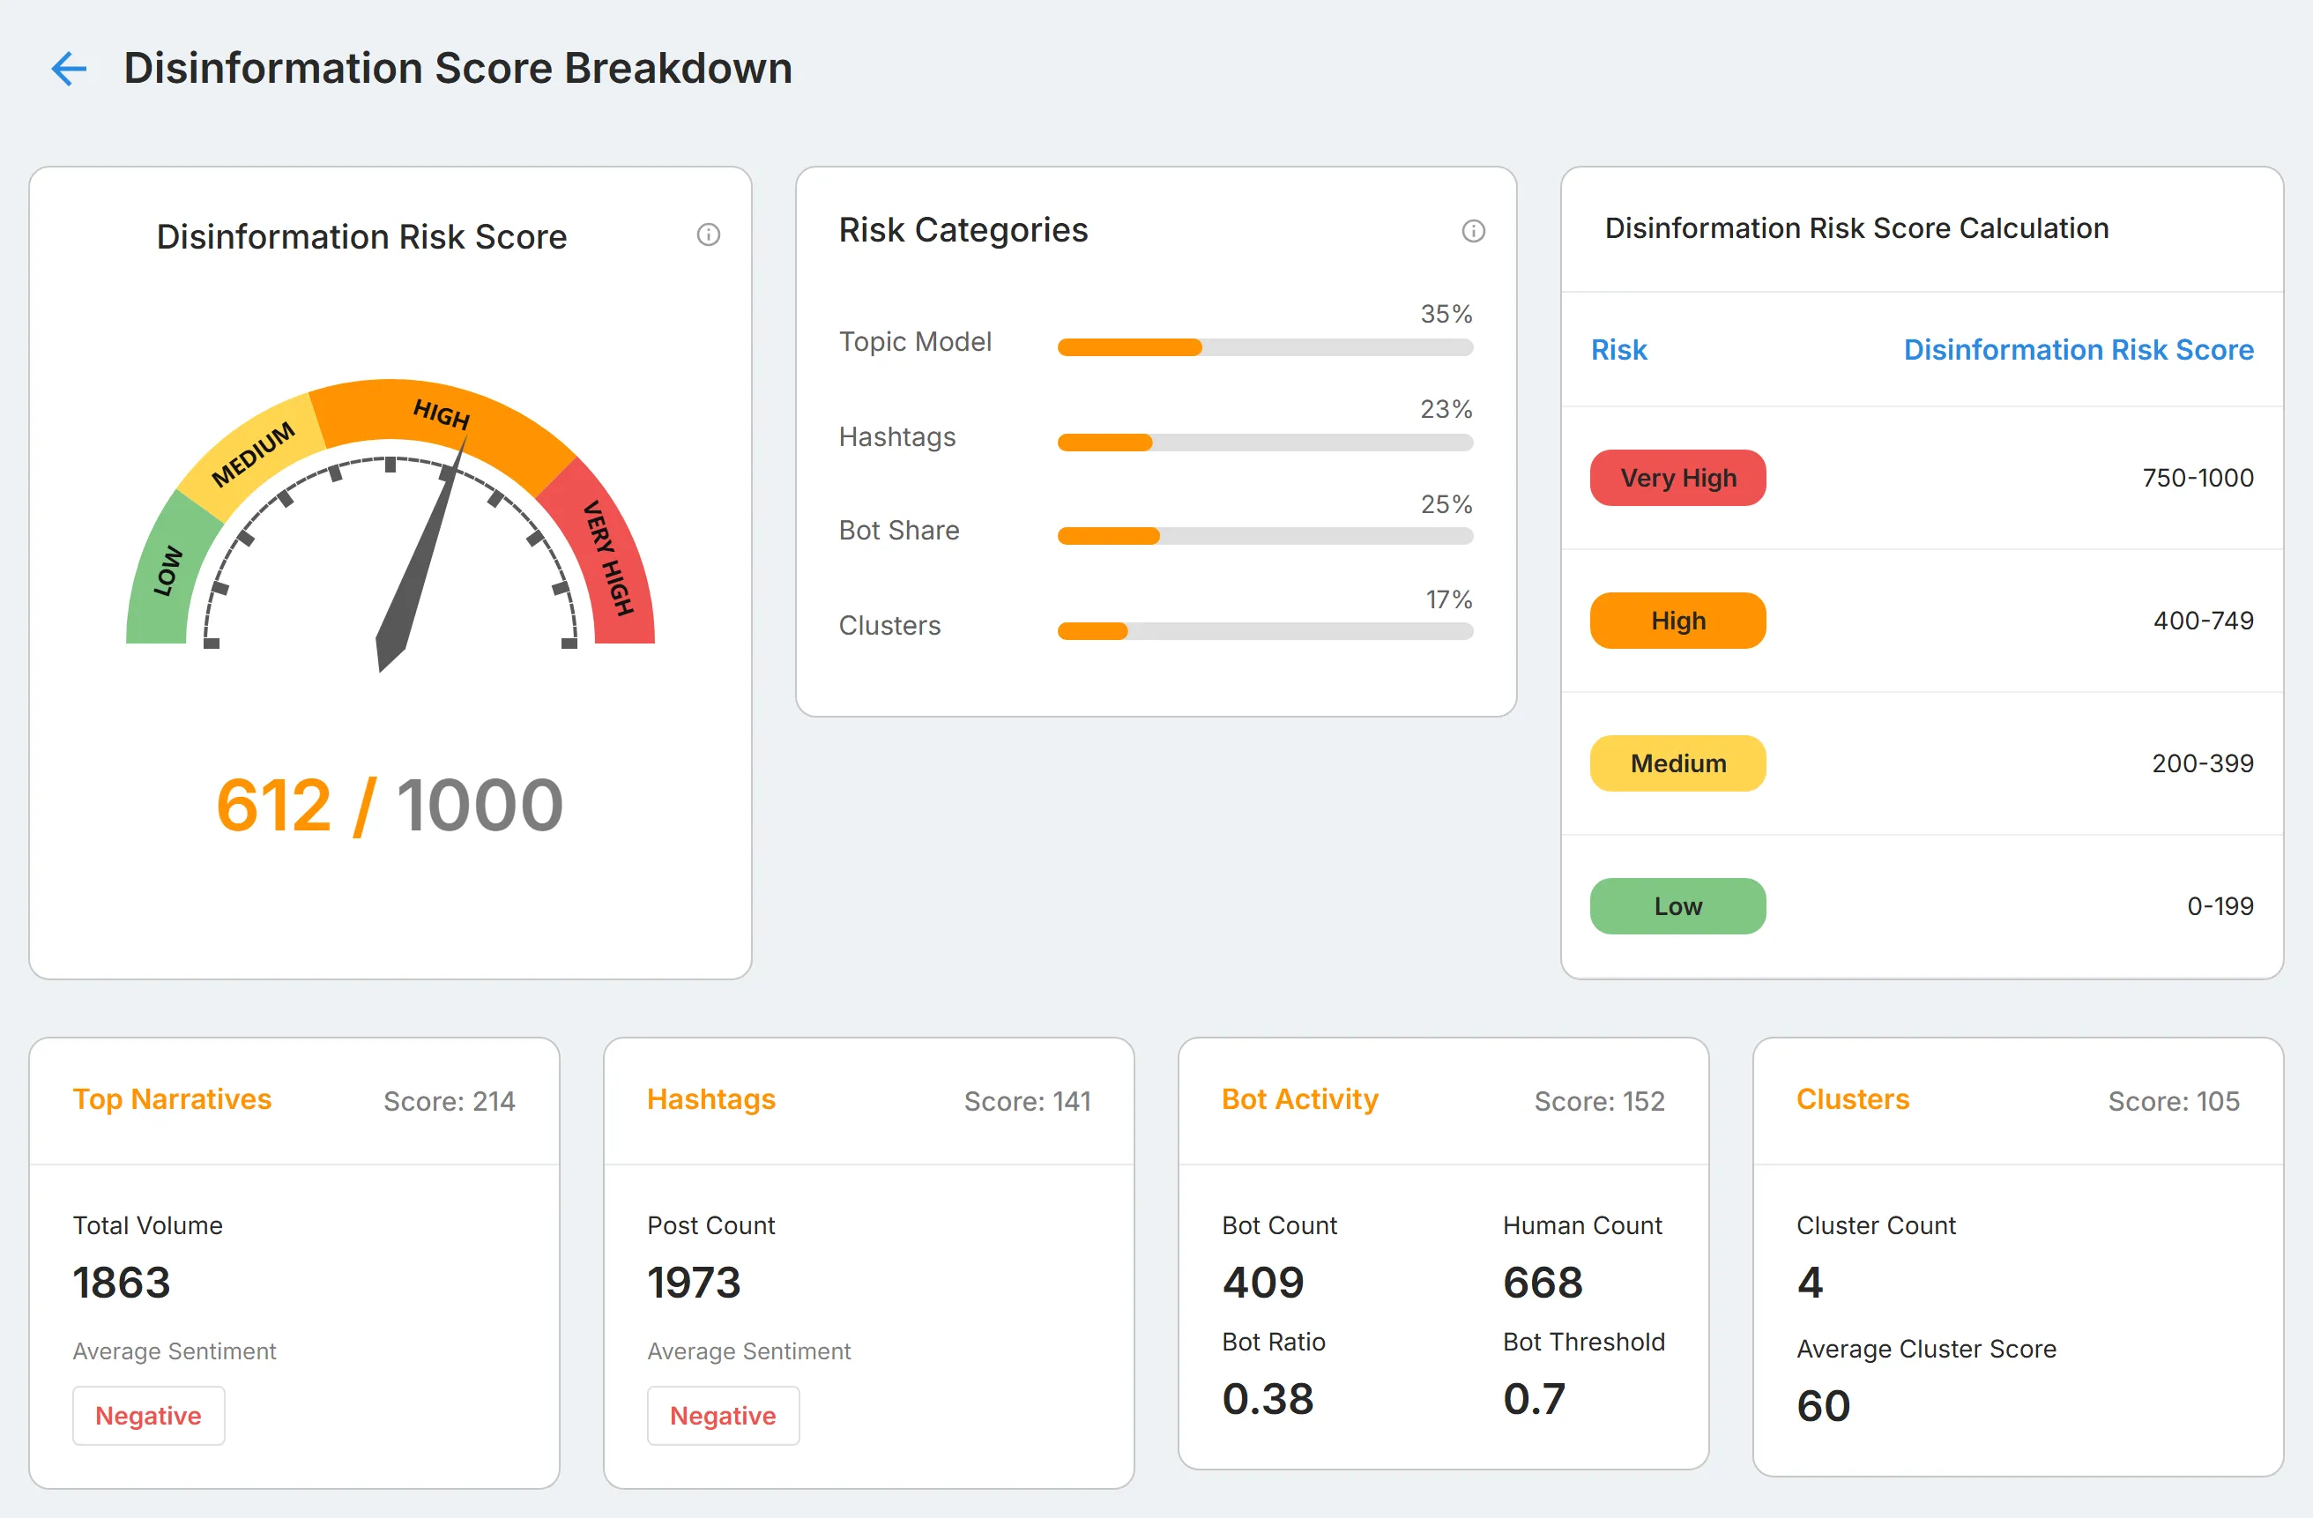Click Score: 214 in Top Narratives
The height and width of the screenshot is (1518, 2313).
tap(449, 1101)
